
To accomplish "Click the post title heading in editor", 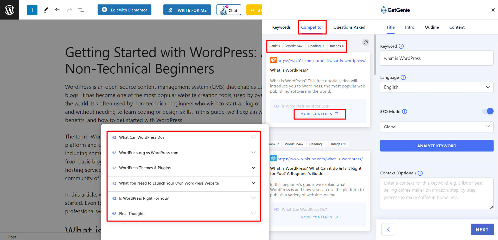I will tap(163, 60).
